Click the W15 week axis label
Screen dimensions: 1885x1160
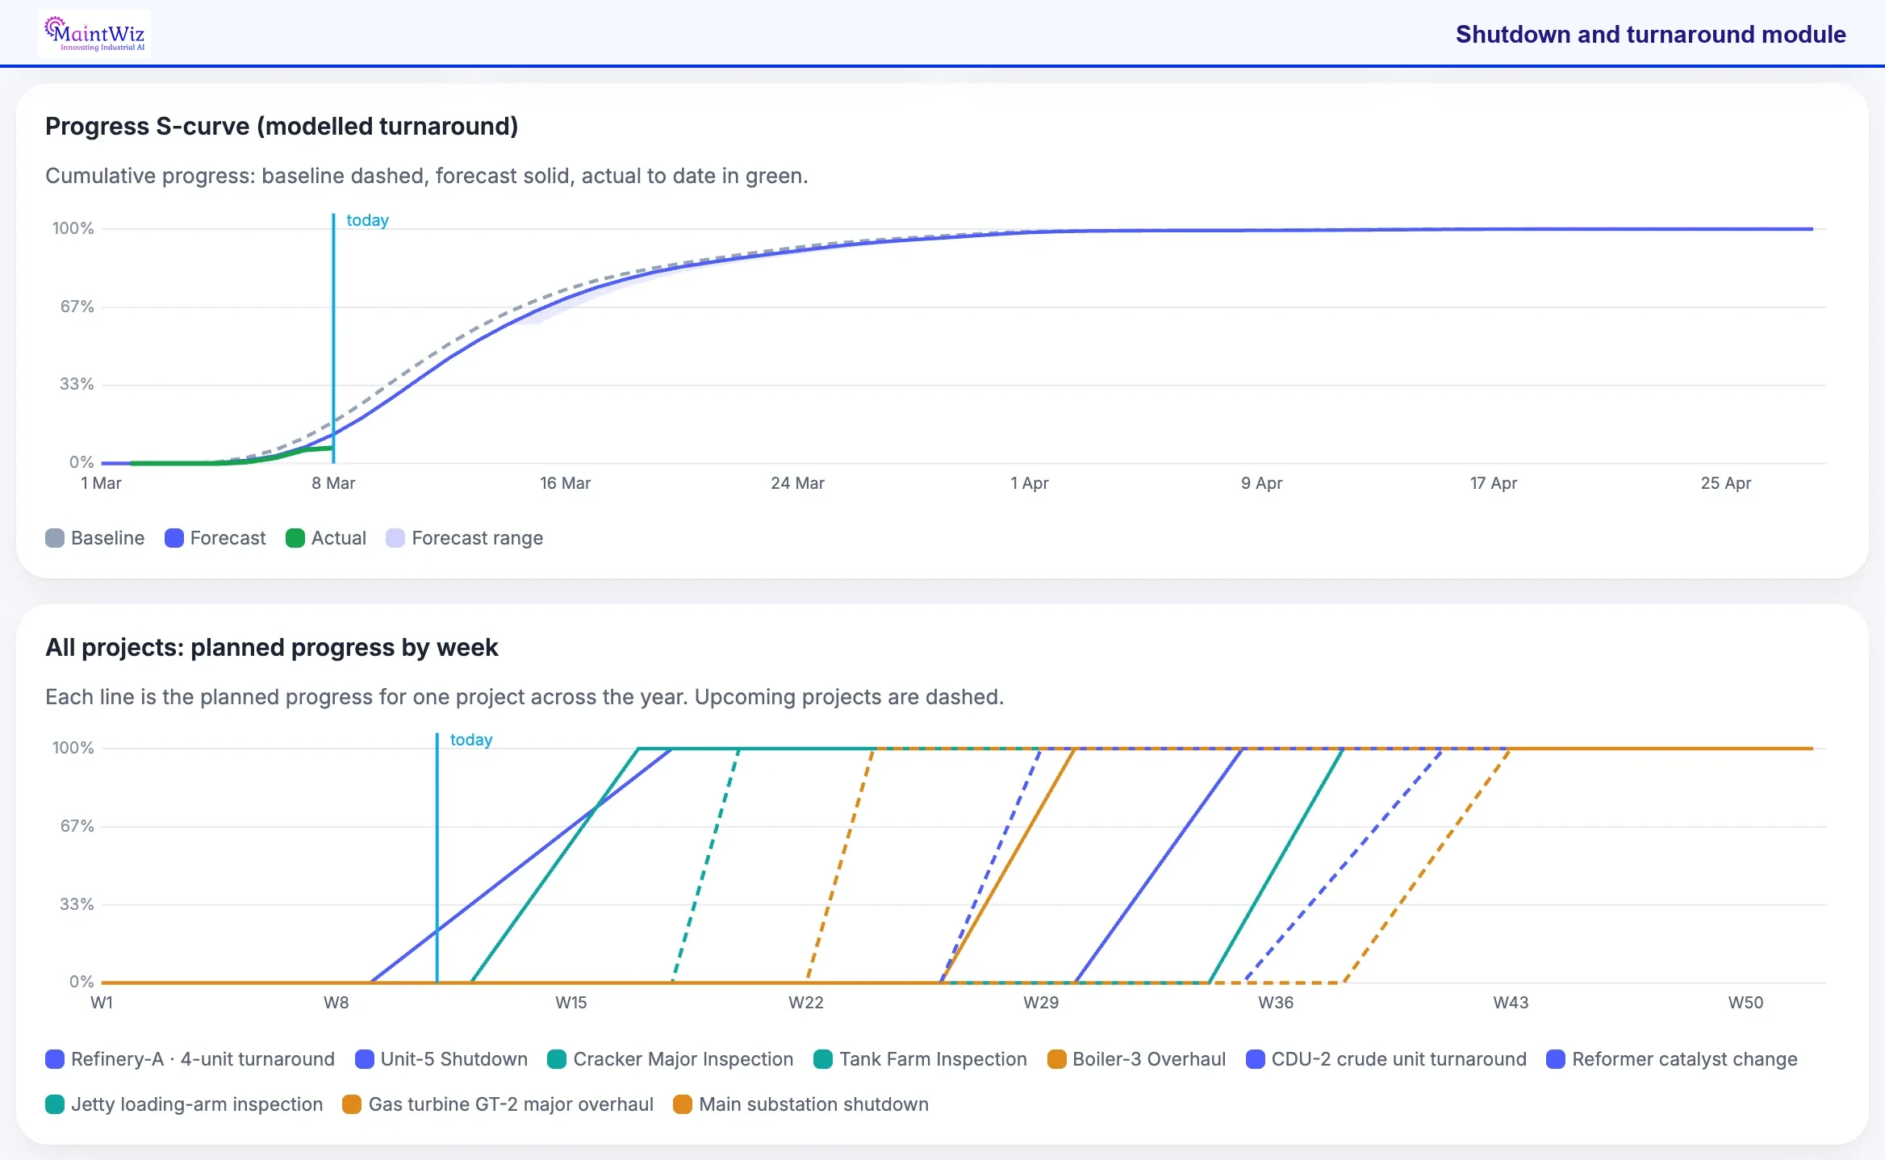point(571,1003)
